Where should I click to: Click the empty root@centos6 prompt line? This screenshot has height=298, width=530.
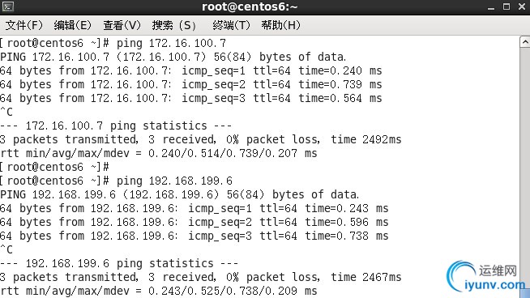[x=54, y=167]
